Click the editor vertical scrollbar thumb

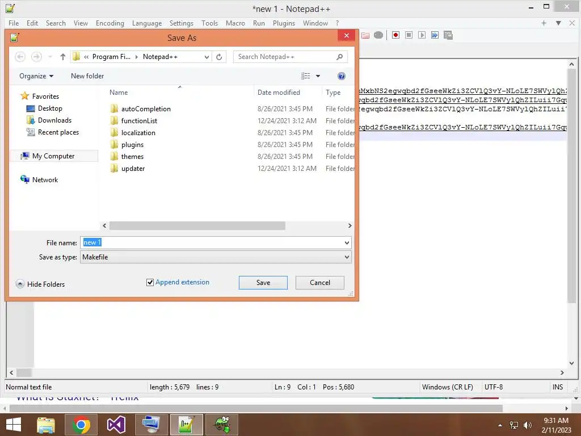click(x=571, y=186)
